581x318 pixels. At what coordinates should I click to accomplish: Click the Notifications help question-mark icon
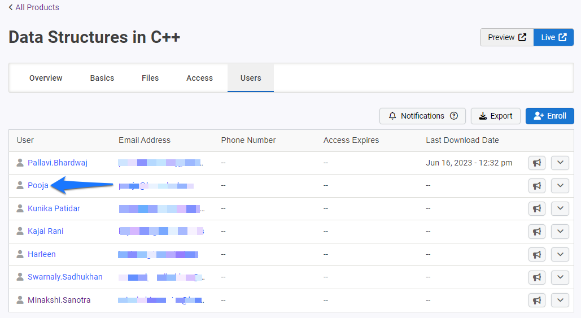click(x=454, y=116)
